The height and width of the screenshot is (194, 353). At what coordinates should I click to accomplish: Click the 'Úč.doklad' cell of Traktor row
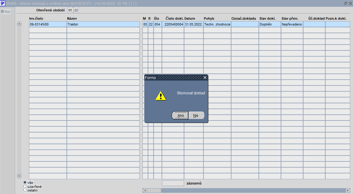click(x=314, y=24)
